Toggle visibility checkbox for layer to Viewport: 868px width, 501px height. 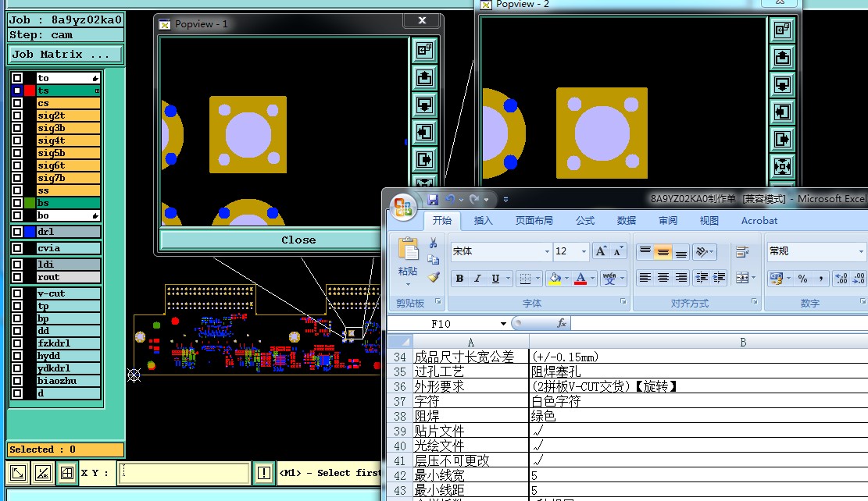point(17,78)
